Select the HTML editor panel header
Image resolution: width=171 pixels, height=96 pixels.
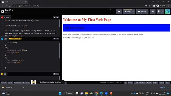5,17
